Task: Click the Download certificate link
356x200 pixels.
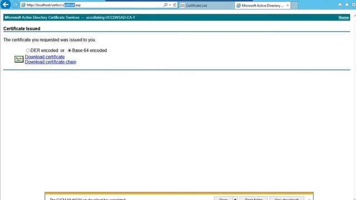Action: tap(44, 57)
